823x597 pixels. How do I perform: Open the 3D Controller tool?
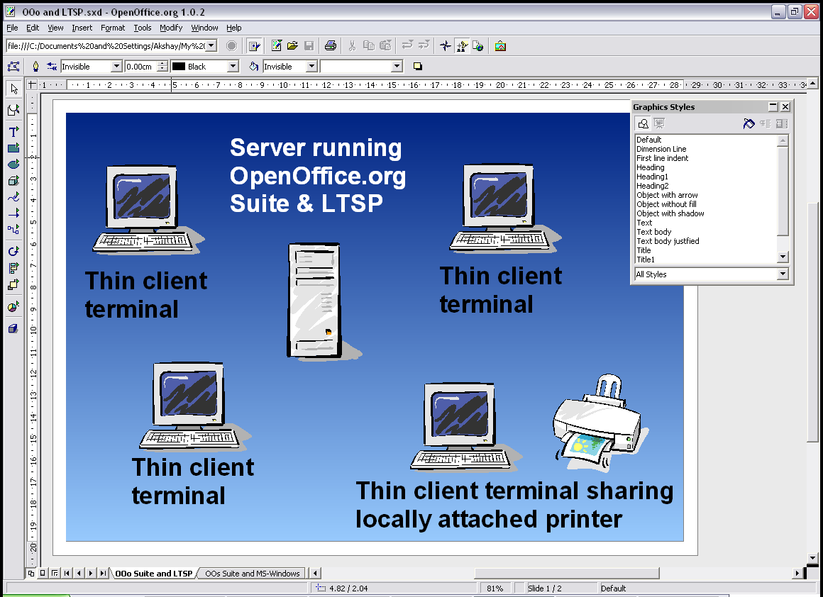coord(13,329)
